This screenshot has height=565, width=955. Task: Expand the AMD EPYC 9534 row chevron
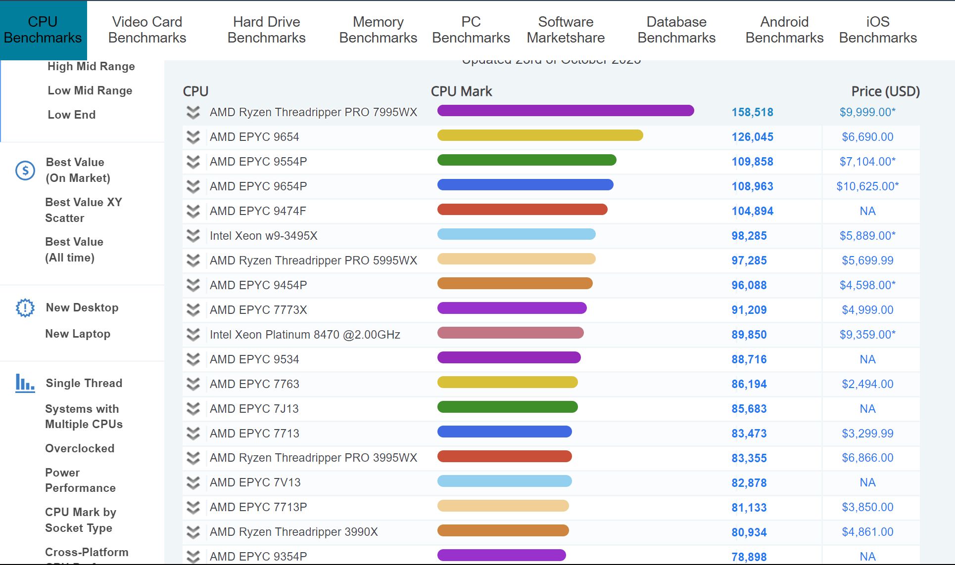[x=193, y=360]
